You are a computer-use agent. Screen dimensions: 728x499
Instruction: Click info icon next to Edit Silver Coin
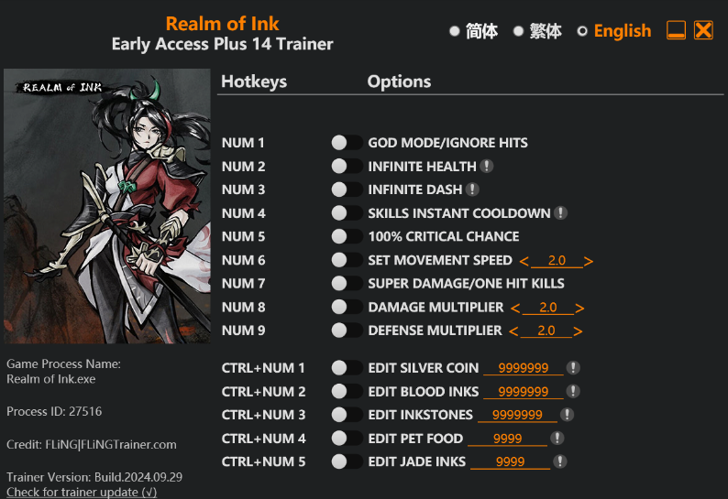click(573, 368)
